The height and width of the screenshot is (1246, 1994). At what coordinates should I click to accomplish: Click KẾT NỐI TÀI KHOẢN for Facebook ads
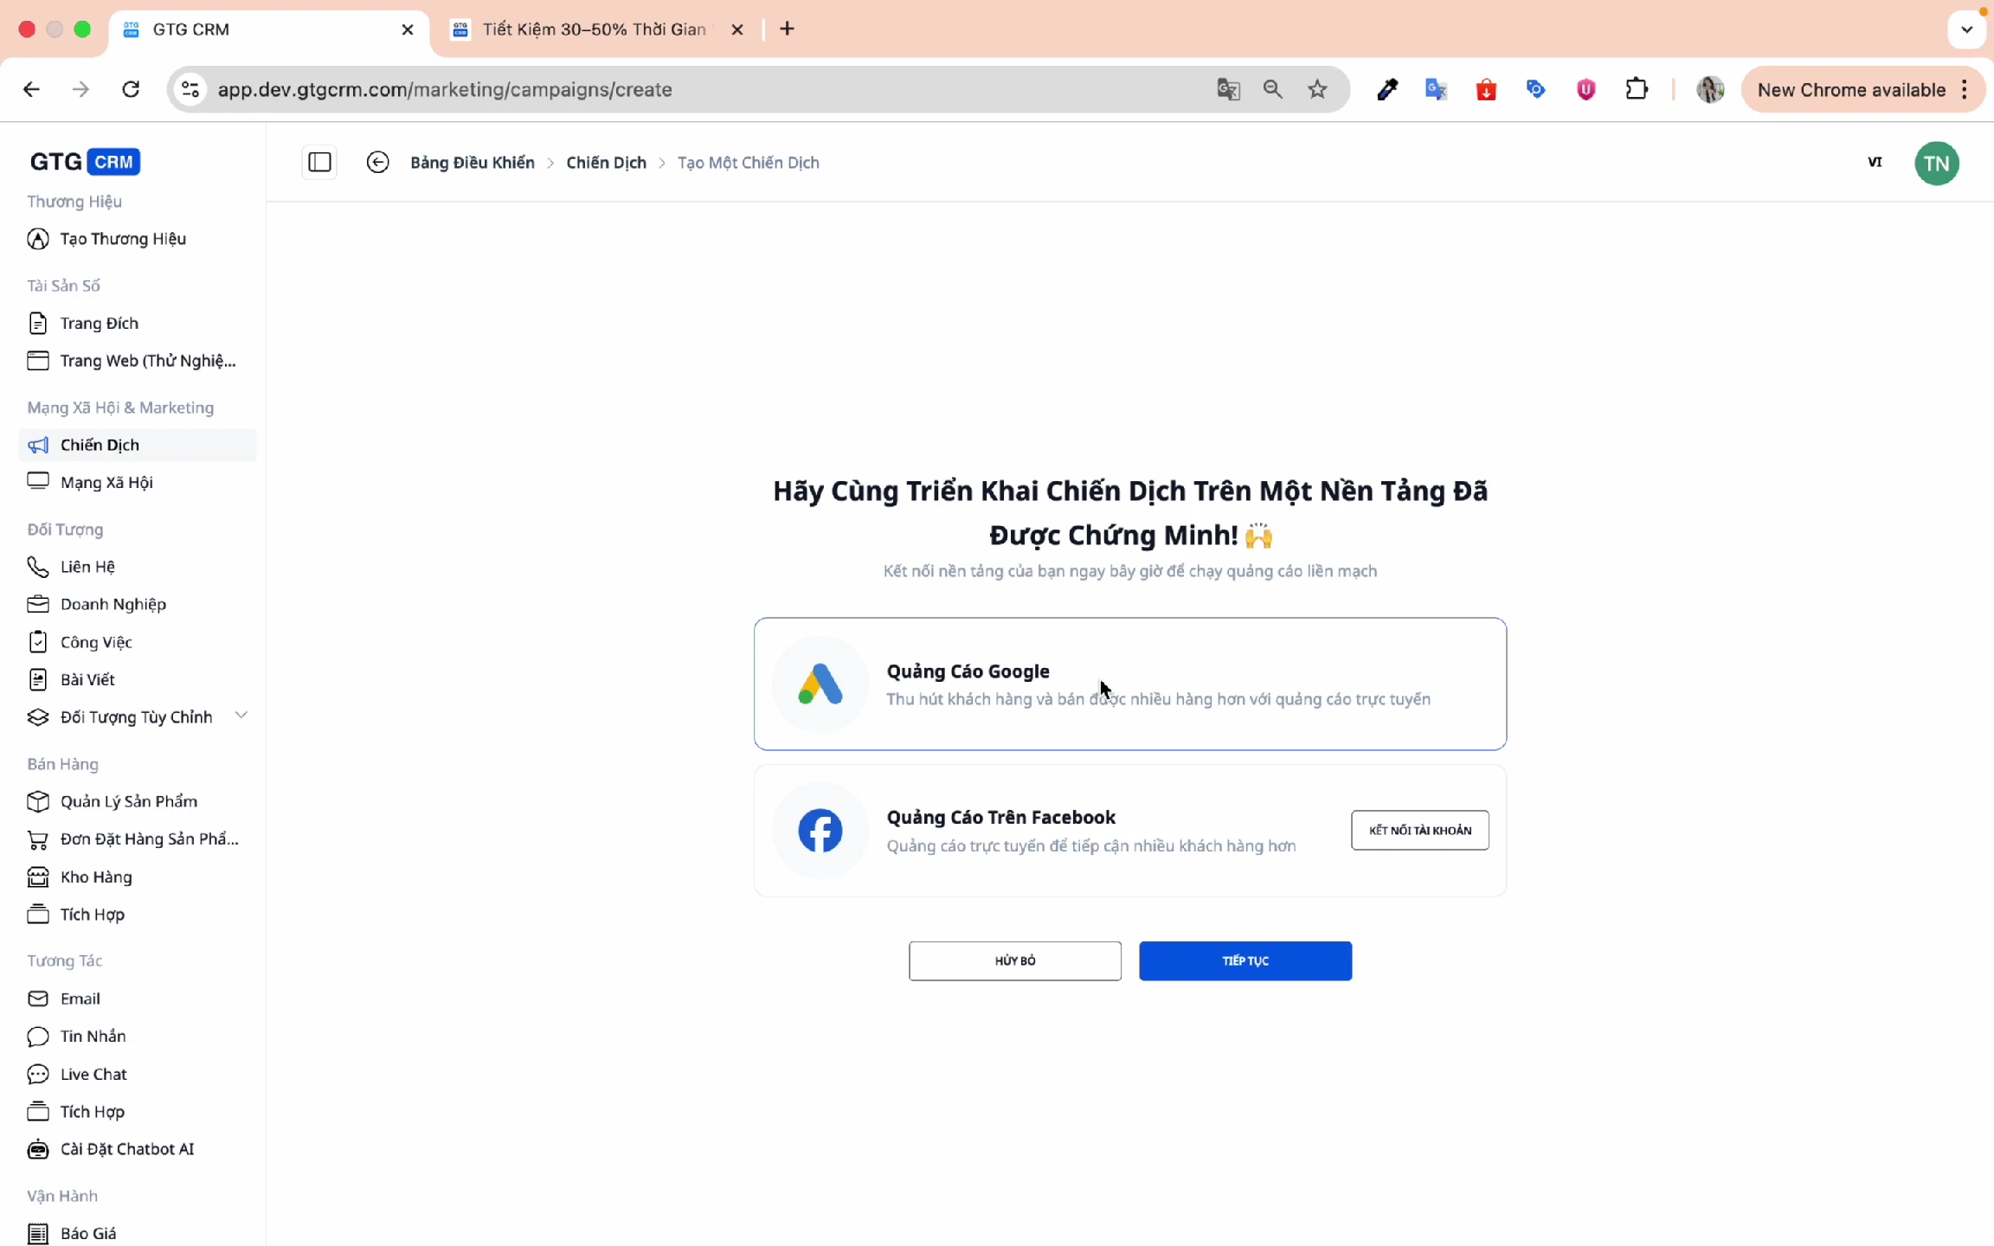pyautogui.click(x=1419, y=830)
